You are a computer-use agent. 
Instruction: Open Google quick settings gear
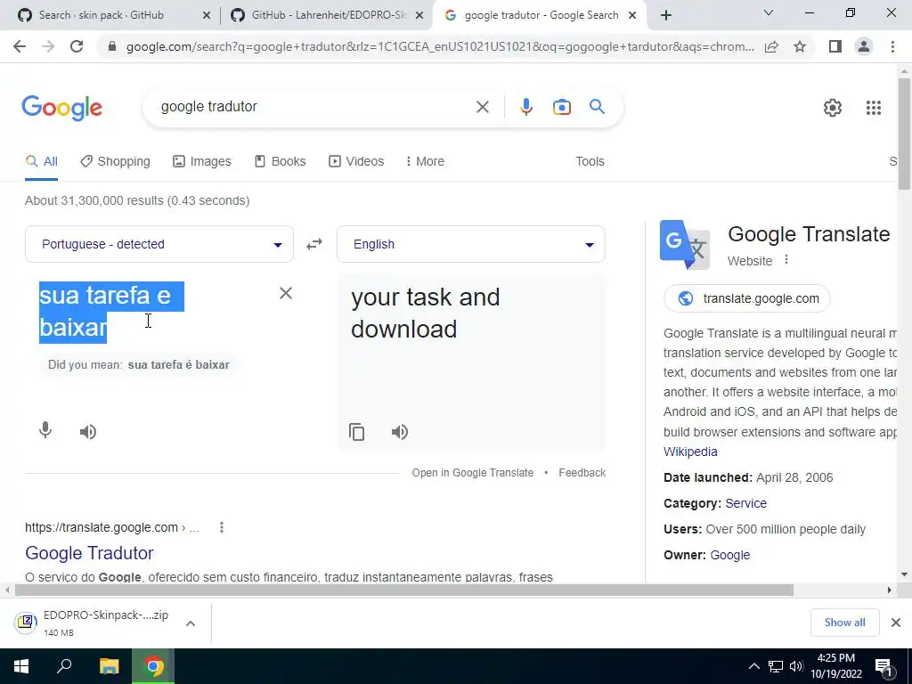click(x=833, y=108)
